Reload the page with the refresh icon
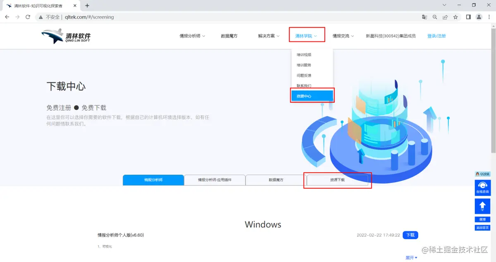Viewport: 496px width, 262px height. coord(28,17)
